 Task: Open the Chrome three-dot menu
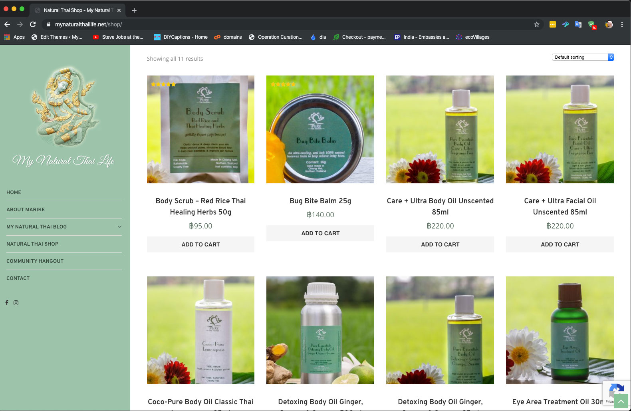click(622, 24)
